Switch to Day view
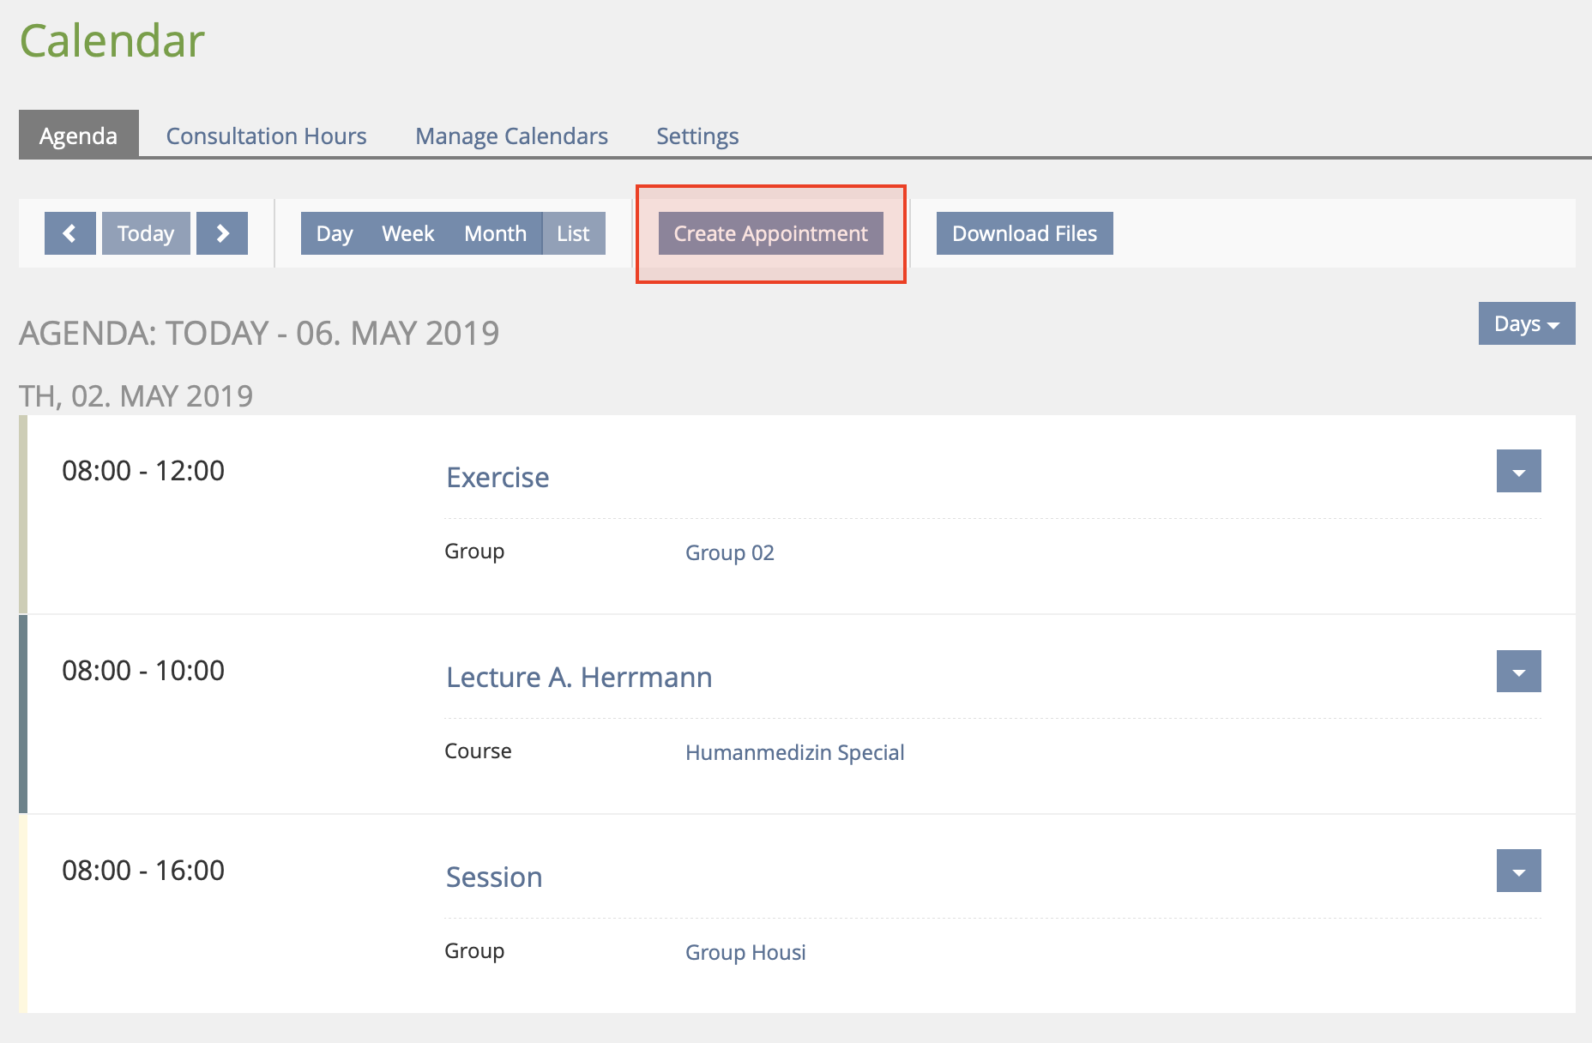This screenshot has width=1592, height=1043. coord(334,233)
